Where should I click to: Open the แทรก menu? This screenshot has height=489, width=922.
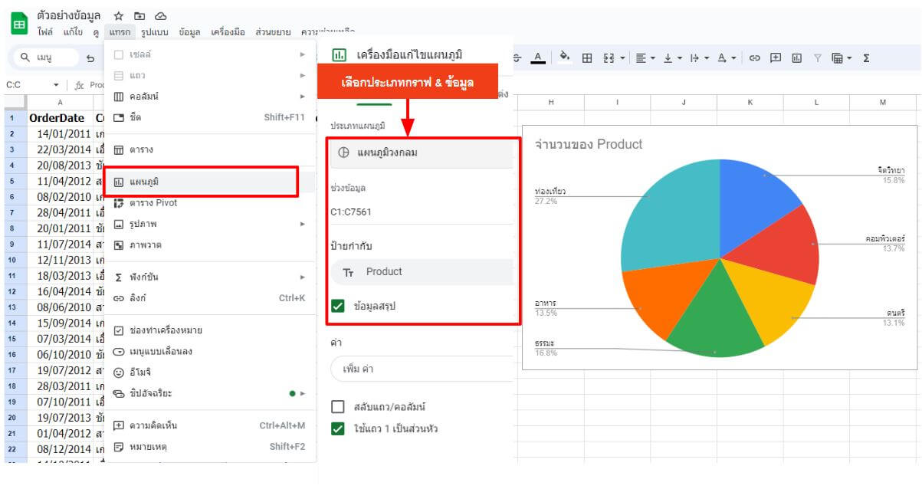[120, 31]
